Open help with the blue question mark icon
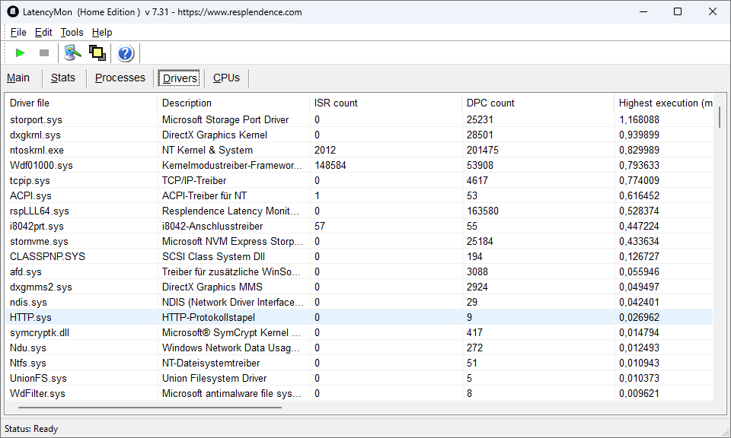 [x=126, y=53]
